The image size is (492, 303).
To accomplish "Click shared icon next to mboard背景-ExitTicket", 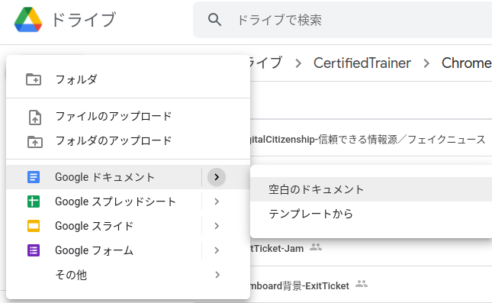I will coord(362,284).
